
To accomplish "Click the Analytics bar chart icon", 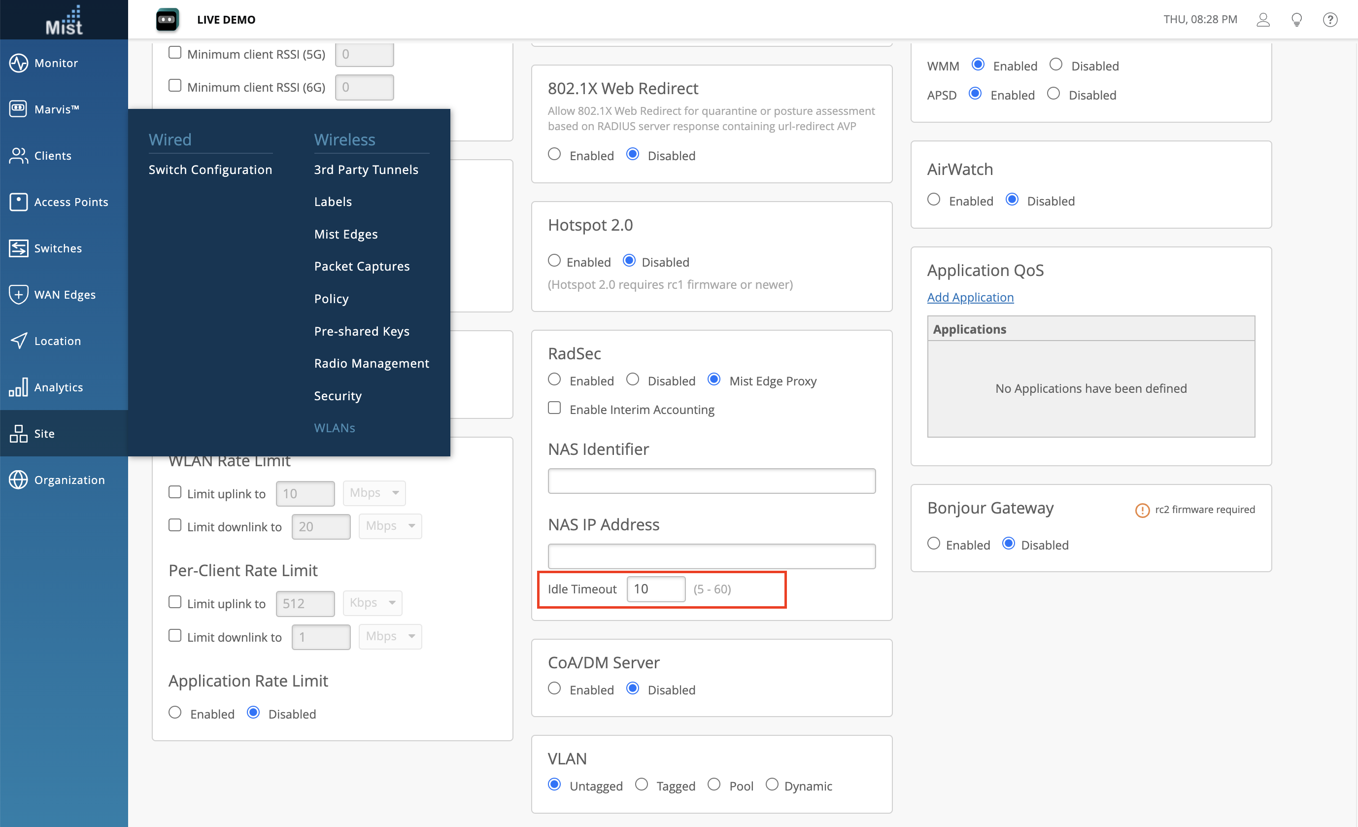I will click(18, 387).
